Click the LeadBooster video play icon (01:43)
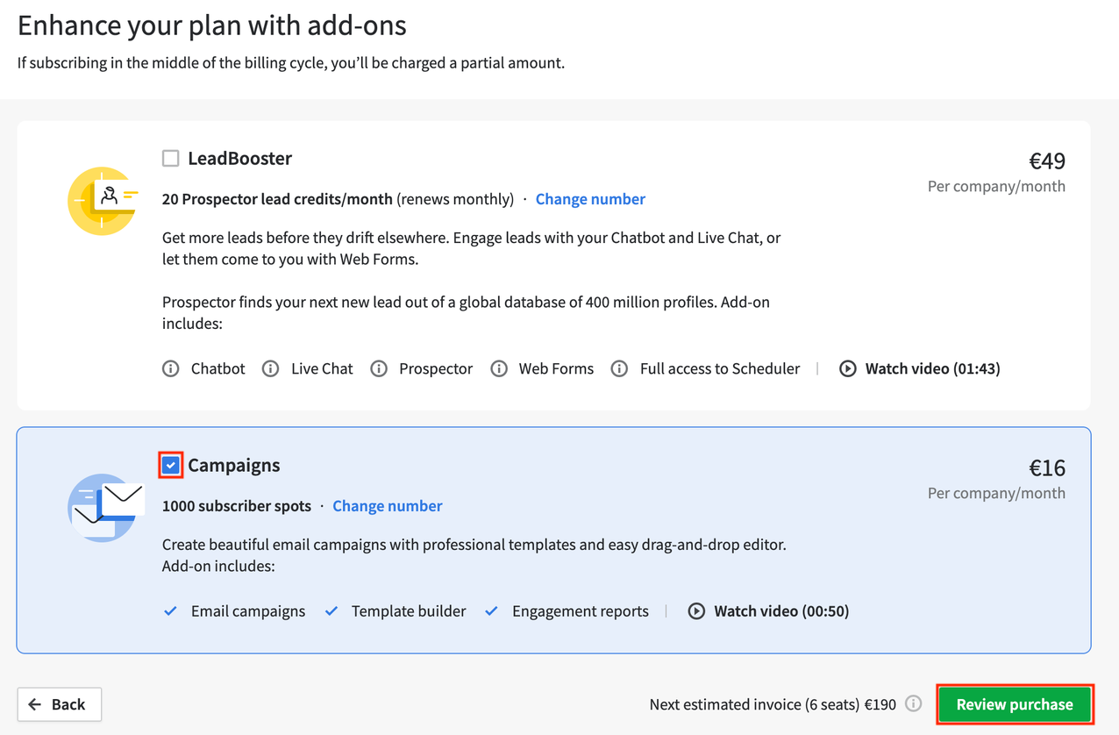The width and height of the screenshot is (1119, 735). coord(848,368)
